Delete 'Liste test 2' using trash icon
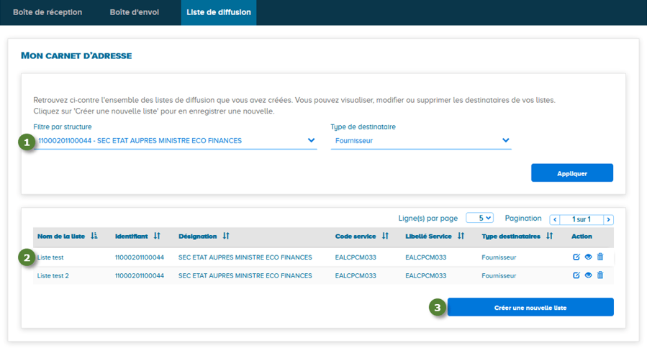Screen dimensions: 647x348 pos(600,275)
